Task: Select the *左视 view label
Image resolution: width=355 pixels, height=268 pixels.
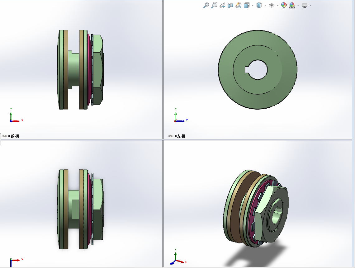Action: 180,136
